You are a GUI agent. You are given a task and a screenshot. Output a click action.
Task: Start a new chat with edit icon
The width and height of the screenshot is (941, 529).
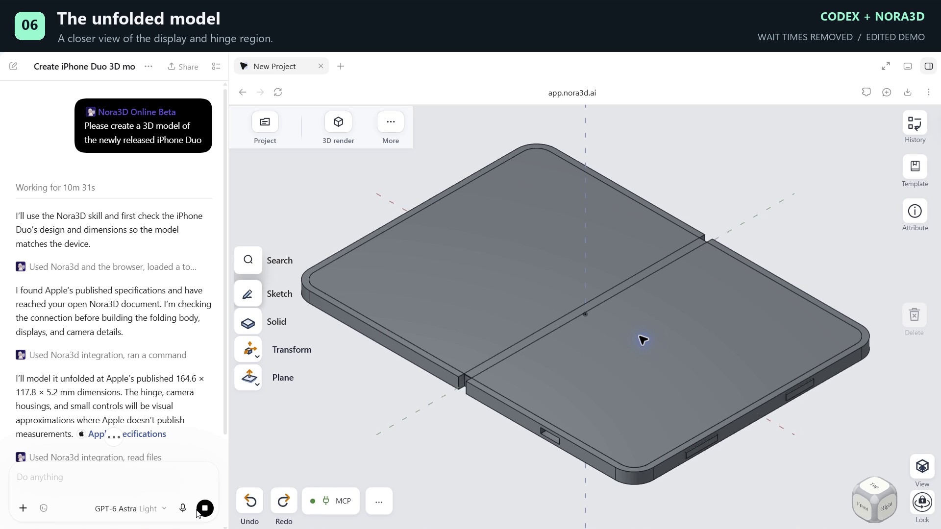[x=13, y=66]
